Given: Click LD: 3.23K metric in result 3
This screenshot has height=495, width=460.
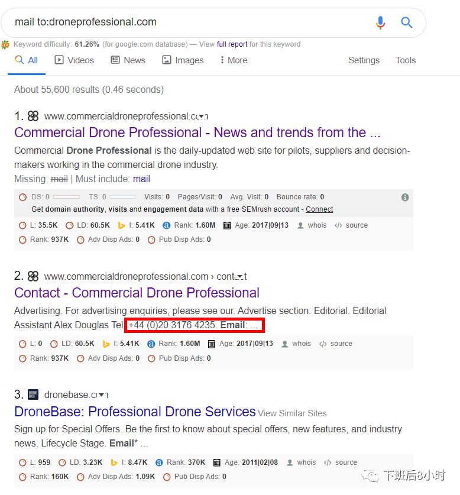Looking at the screenshot, I should pos(80,462).
